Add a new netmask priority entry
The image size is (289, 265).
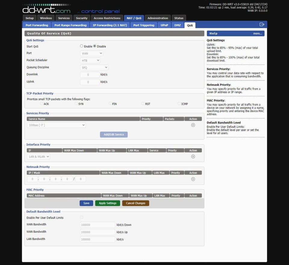[x=193, y=179]
